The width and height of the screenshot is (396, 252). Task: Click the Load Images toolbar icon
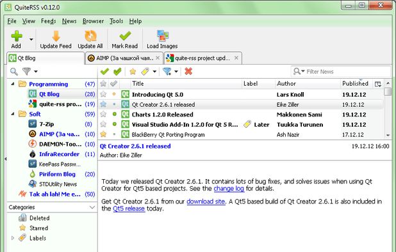pos(162,36)
